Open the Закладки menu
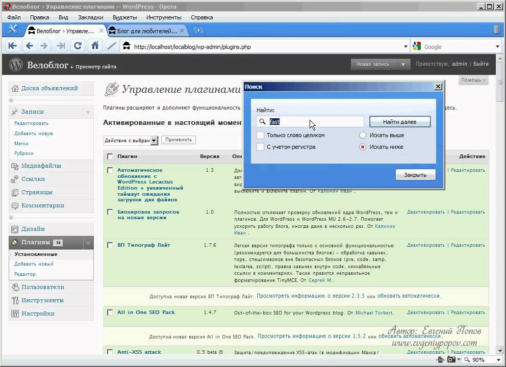506x367 pixels. pos(91,17)
